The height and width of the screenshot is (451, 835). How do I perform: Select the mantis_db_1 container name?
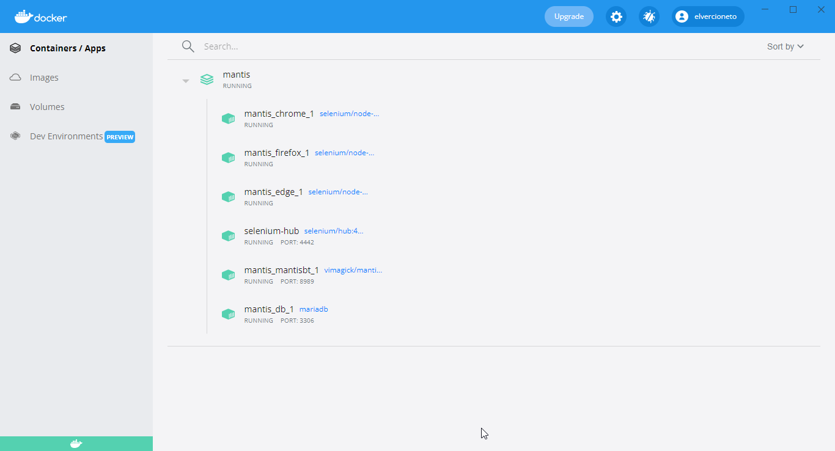(x=269, y=309)
